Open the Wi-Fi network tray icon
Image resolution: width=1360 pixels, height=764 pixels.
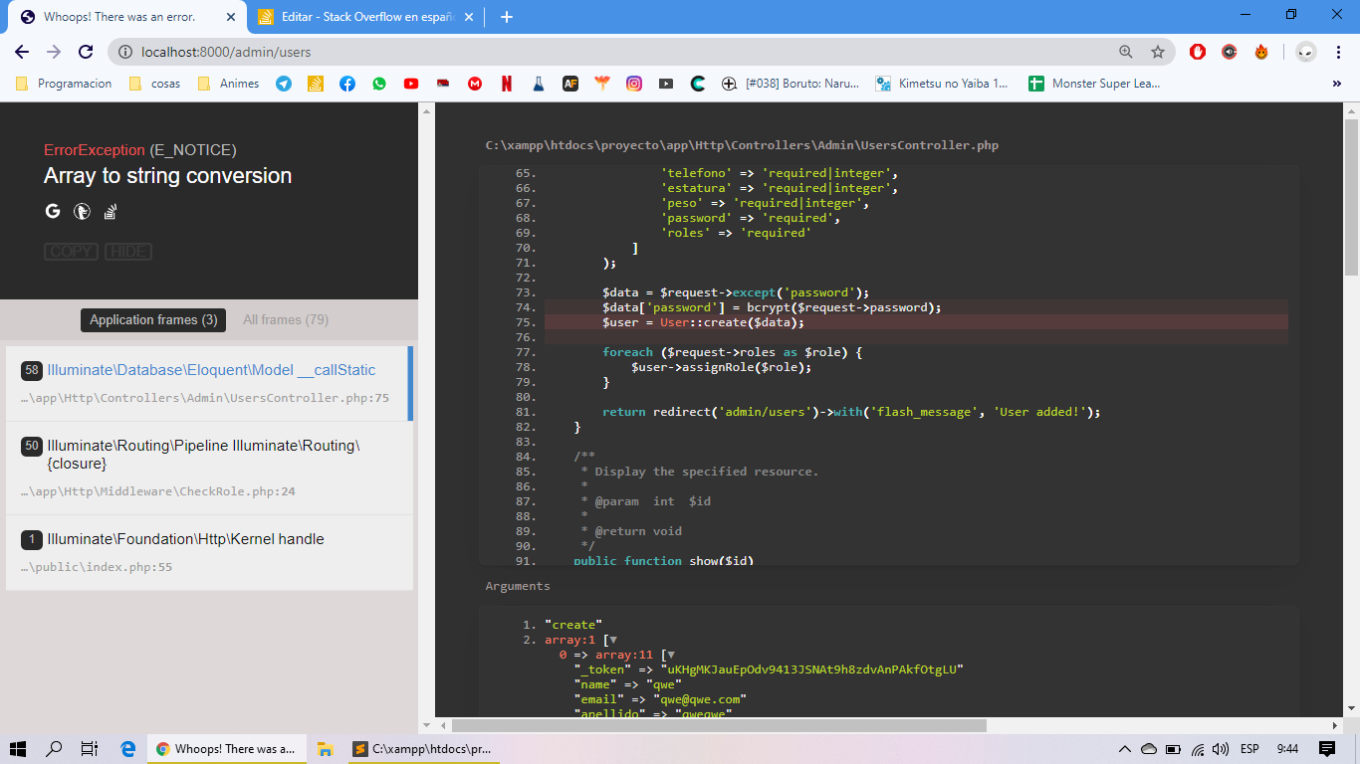click(1197, 748)
